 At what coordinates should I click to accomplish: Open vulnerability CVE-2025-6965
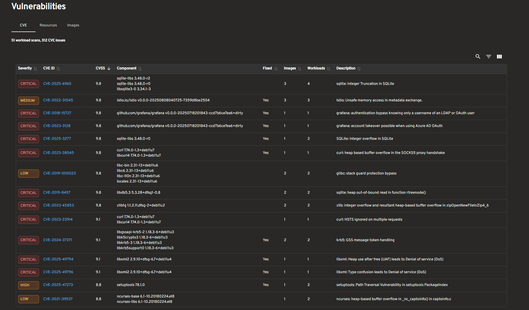point(57,84)
